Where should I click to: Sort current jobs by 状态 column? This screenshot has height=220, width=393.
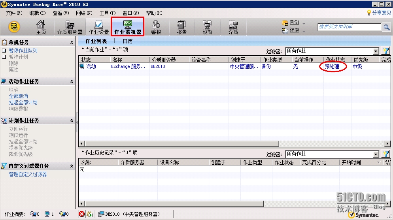coord(94,60)
